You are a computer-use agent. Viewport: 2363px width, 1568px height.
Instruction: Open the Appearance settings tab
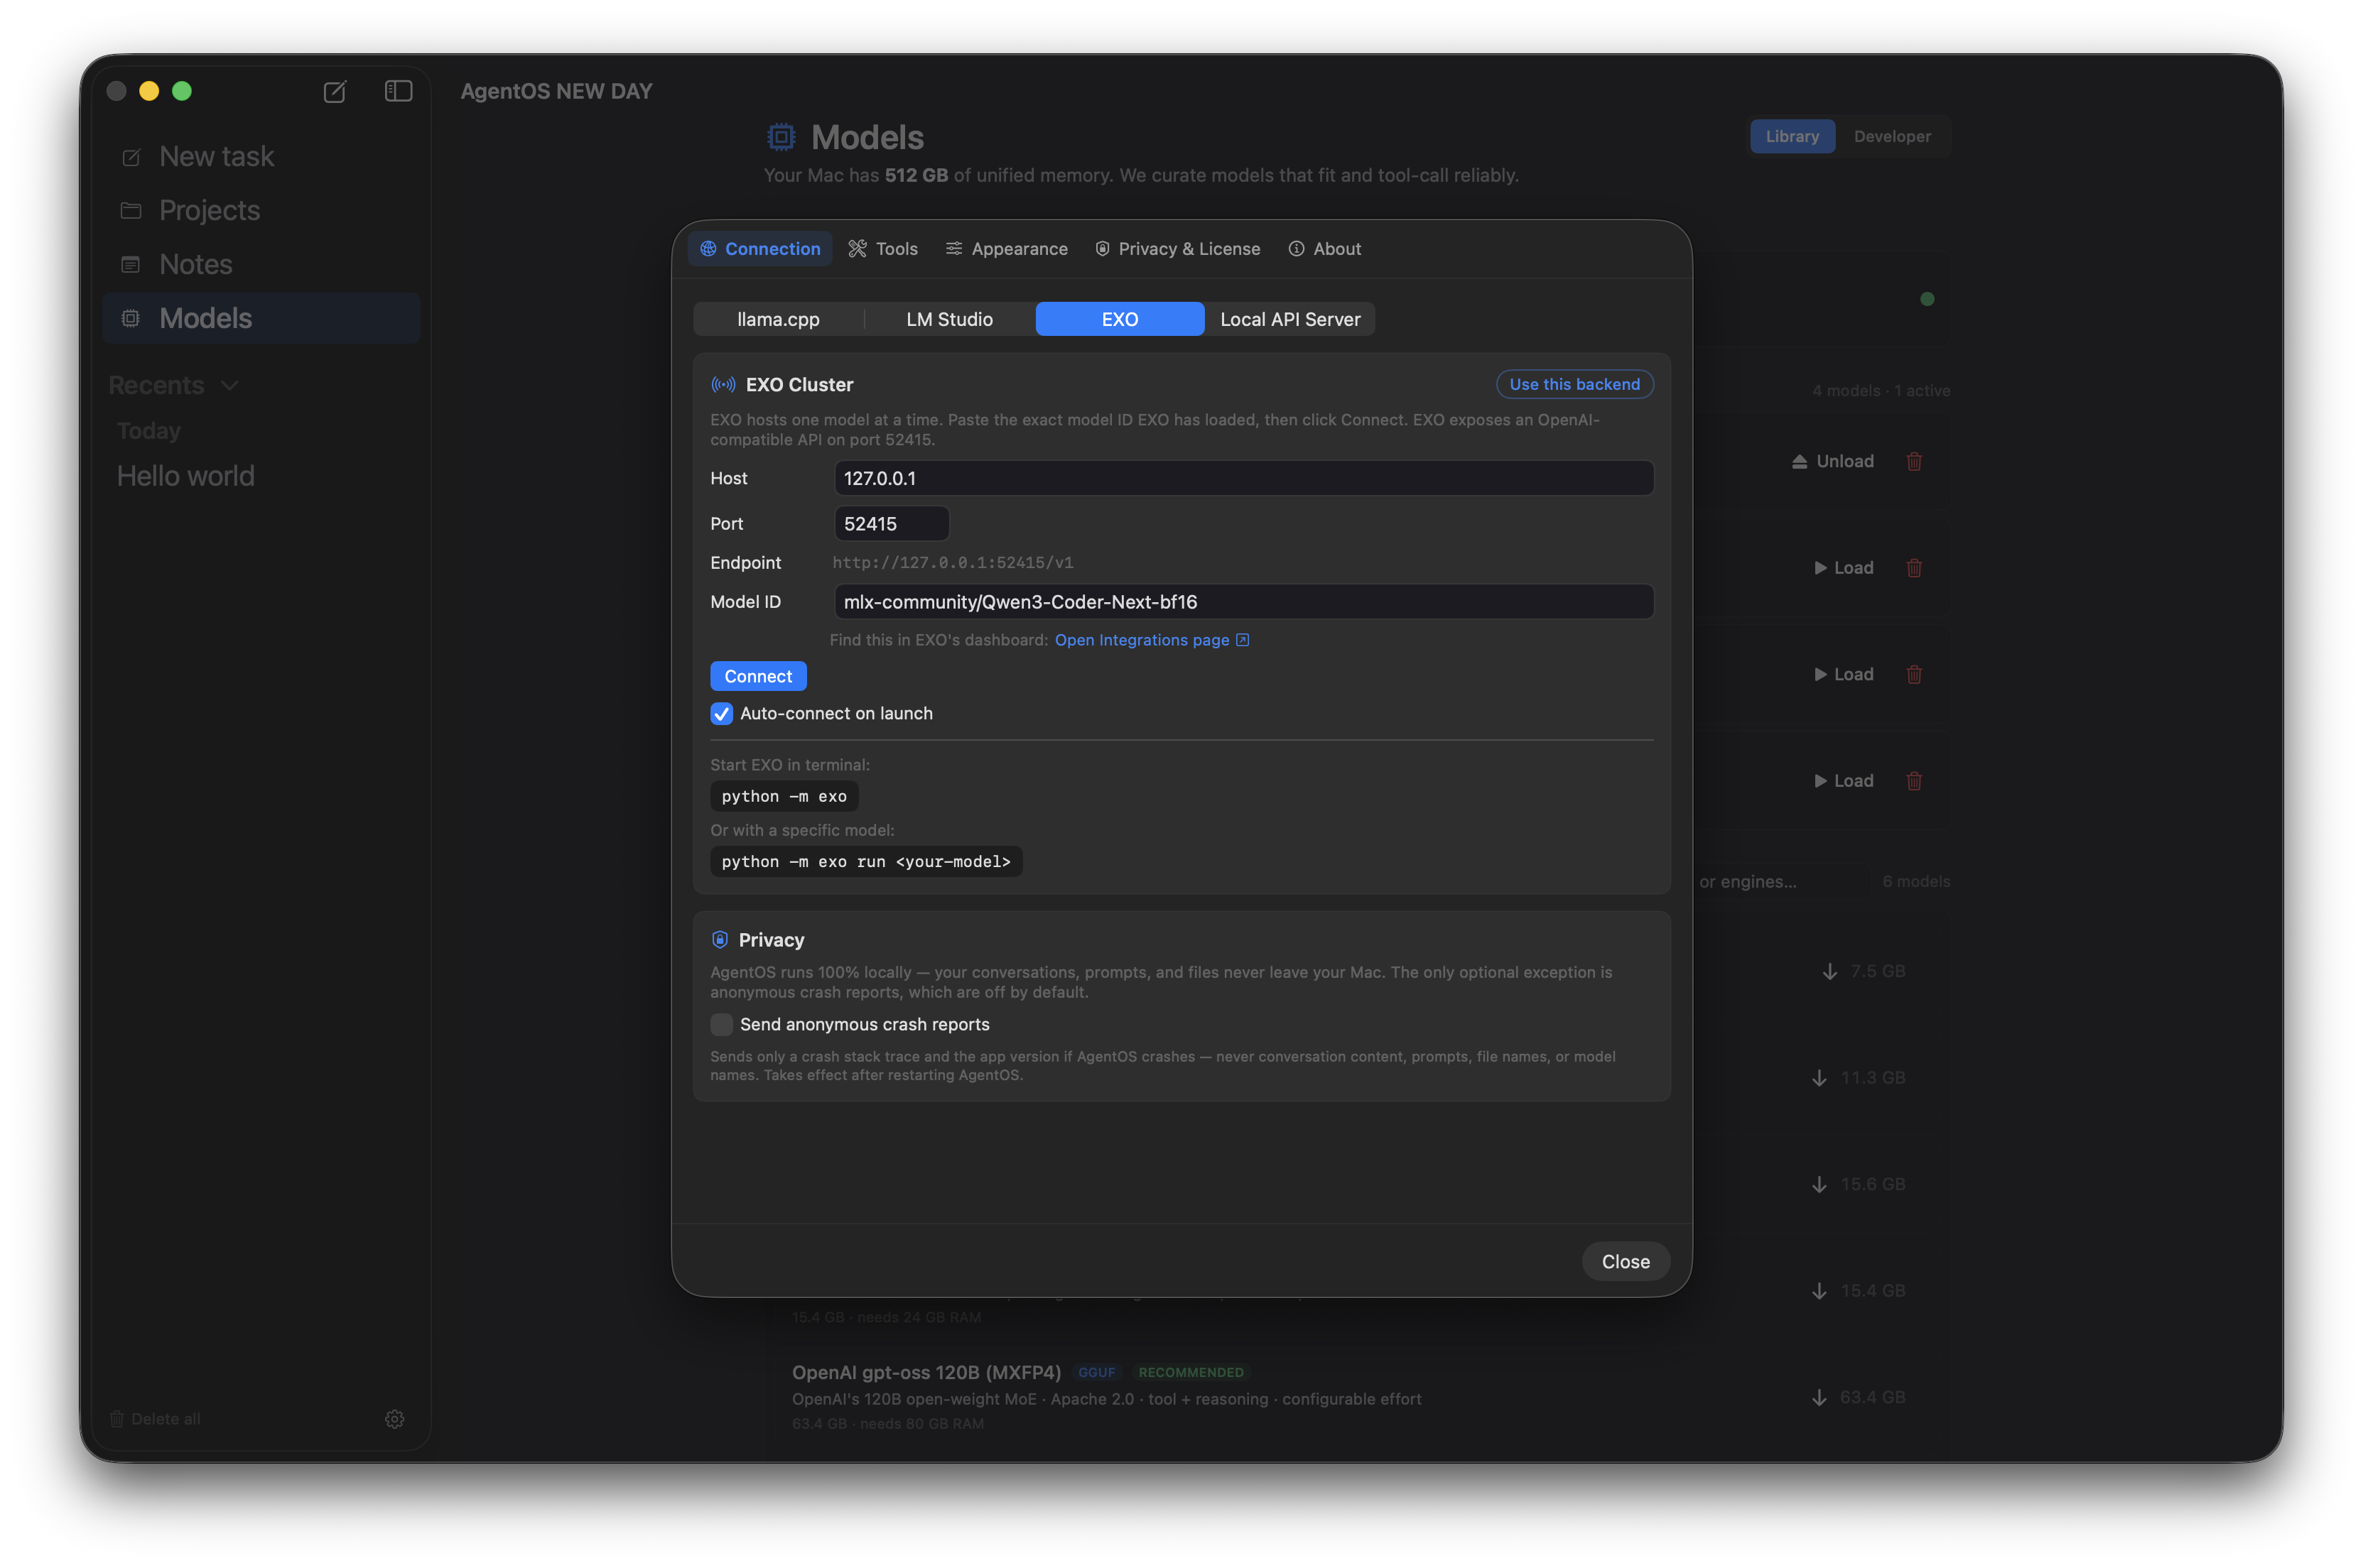pos(1007,249)
